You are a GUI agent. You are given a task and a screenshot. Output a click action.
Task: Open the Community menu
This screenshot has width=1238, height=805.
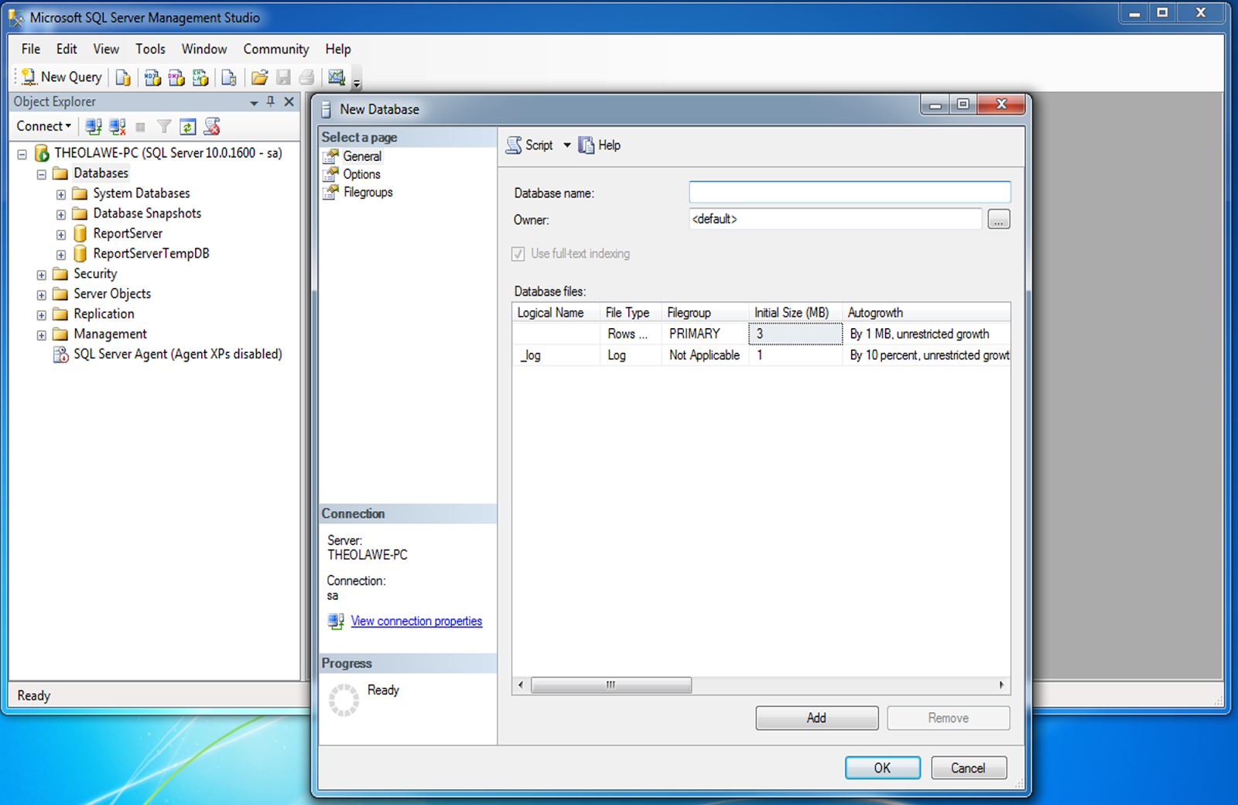(x=276, y=49)
